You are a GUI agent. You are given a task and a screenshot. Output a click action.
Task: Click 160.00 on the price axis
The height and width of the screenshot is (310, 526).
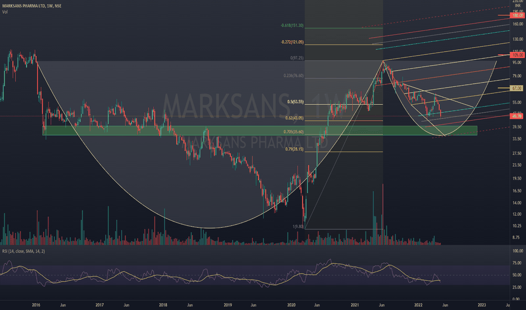tap(518, 24)
